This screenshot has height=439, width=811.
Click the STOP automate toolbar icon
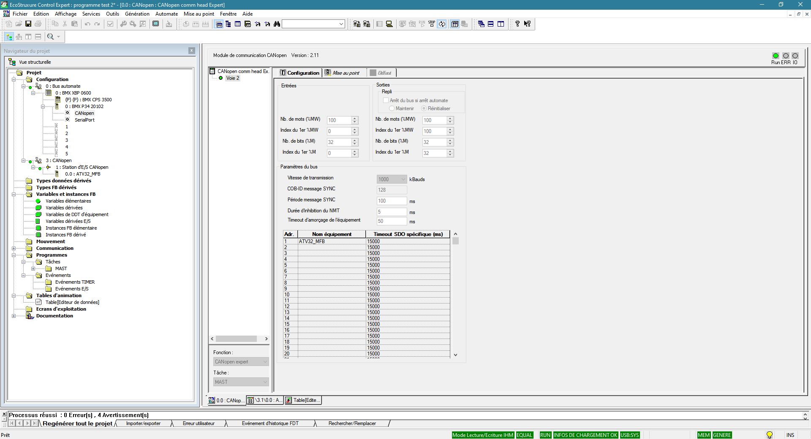click(x=431, y=24)
